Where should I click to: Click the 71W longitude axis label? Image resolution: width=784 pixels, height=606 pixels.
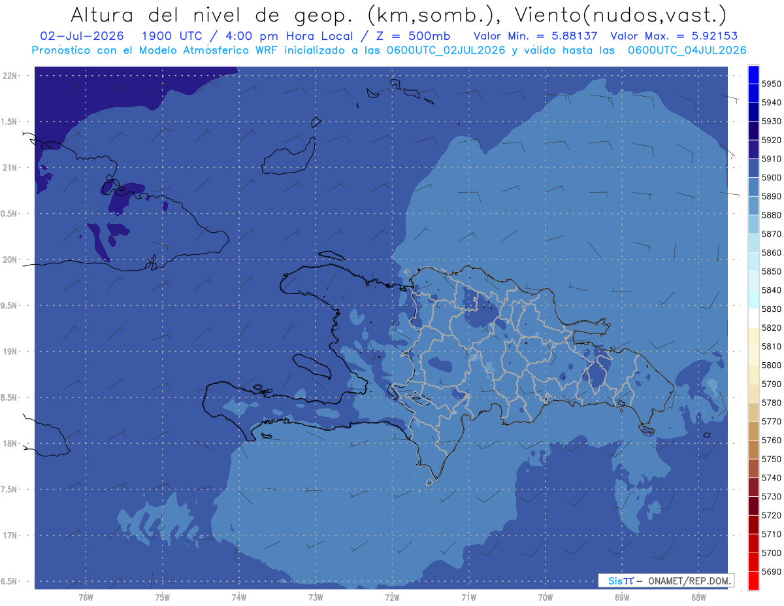pos(468,596)
